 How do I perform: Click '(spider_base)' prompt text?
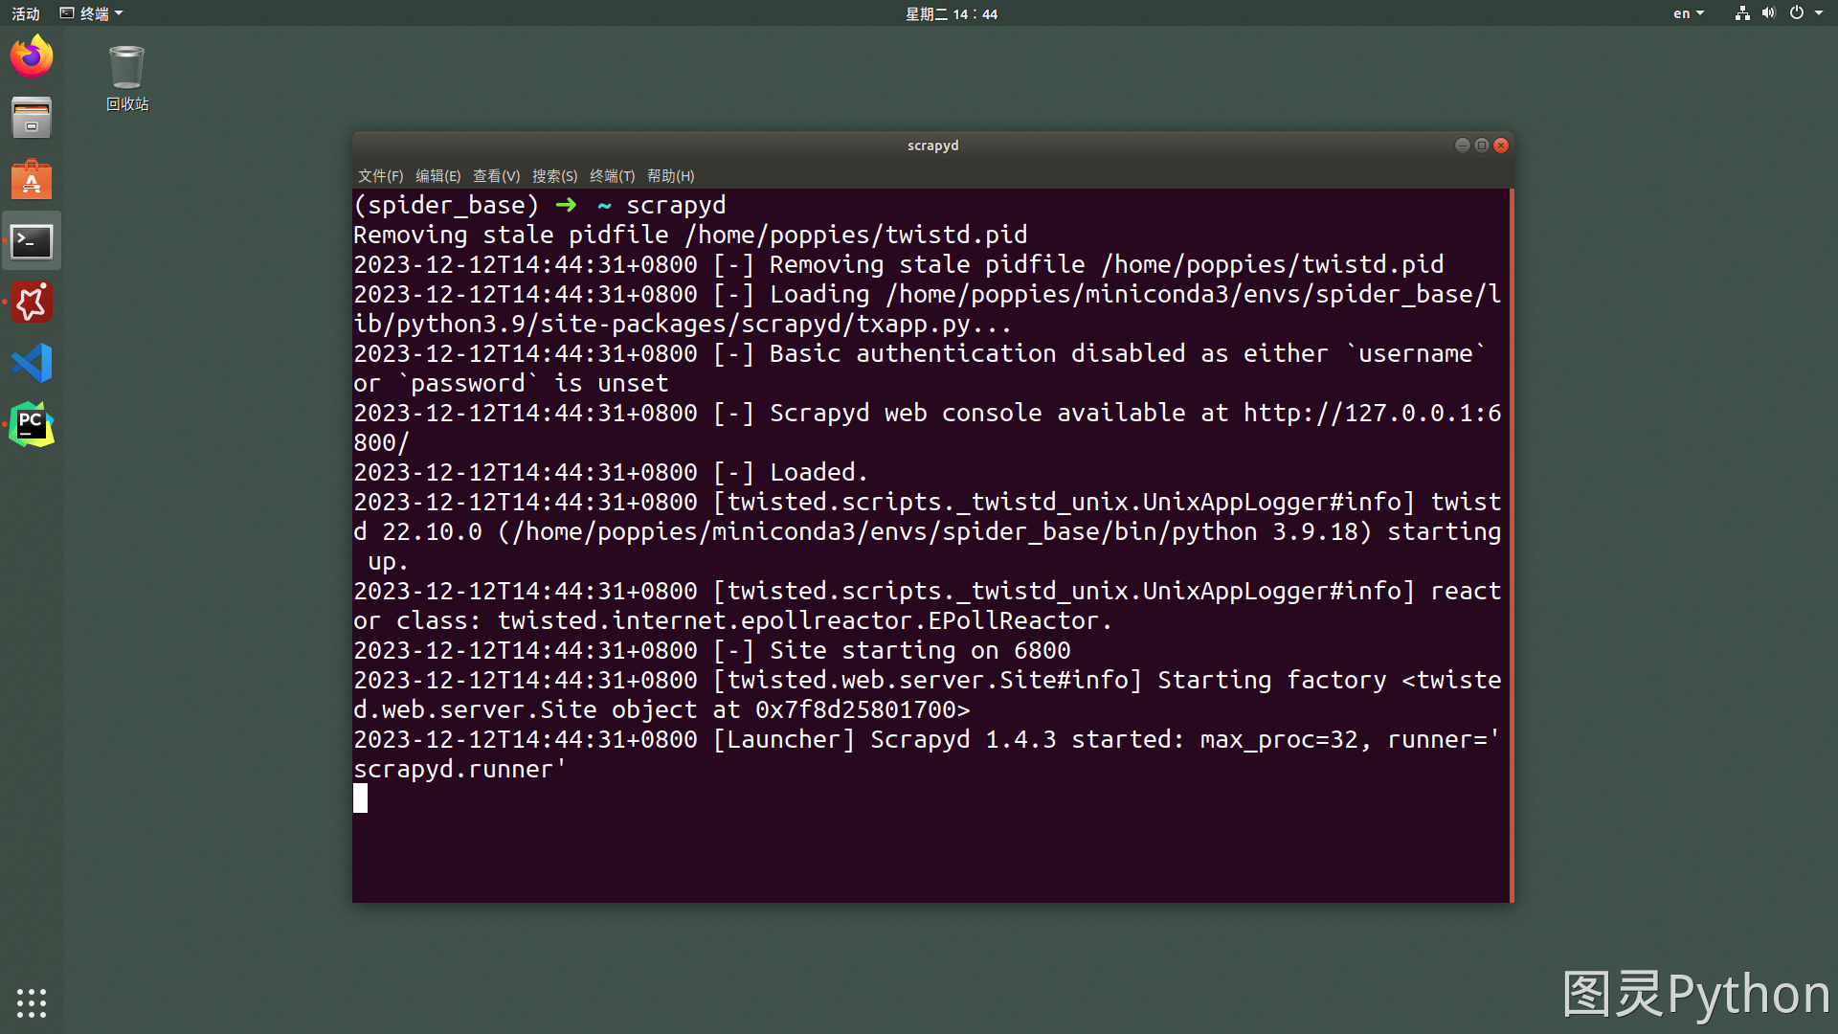tap(446, 205)
